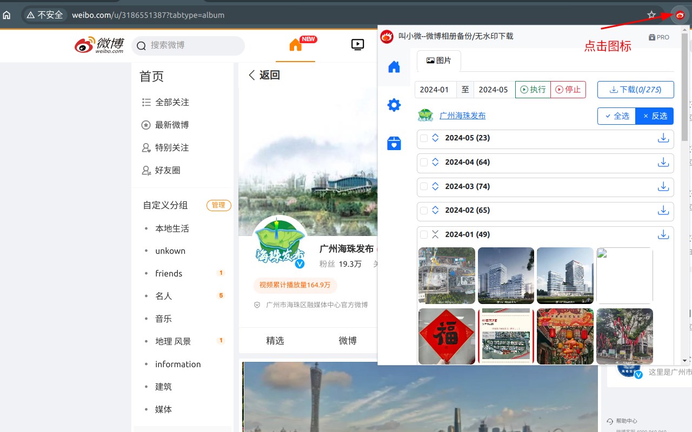
Task: Open the Weibo home feed icon with NEW badge
Action: coord(296,45)
